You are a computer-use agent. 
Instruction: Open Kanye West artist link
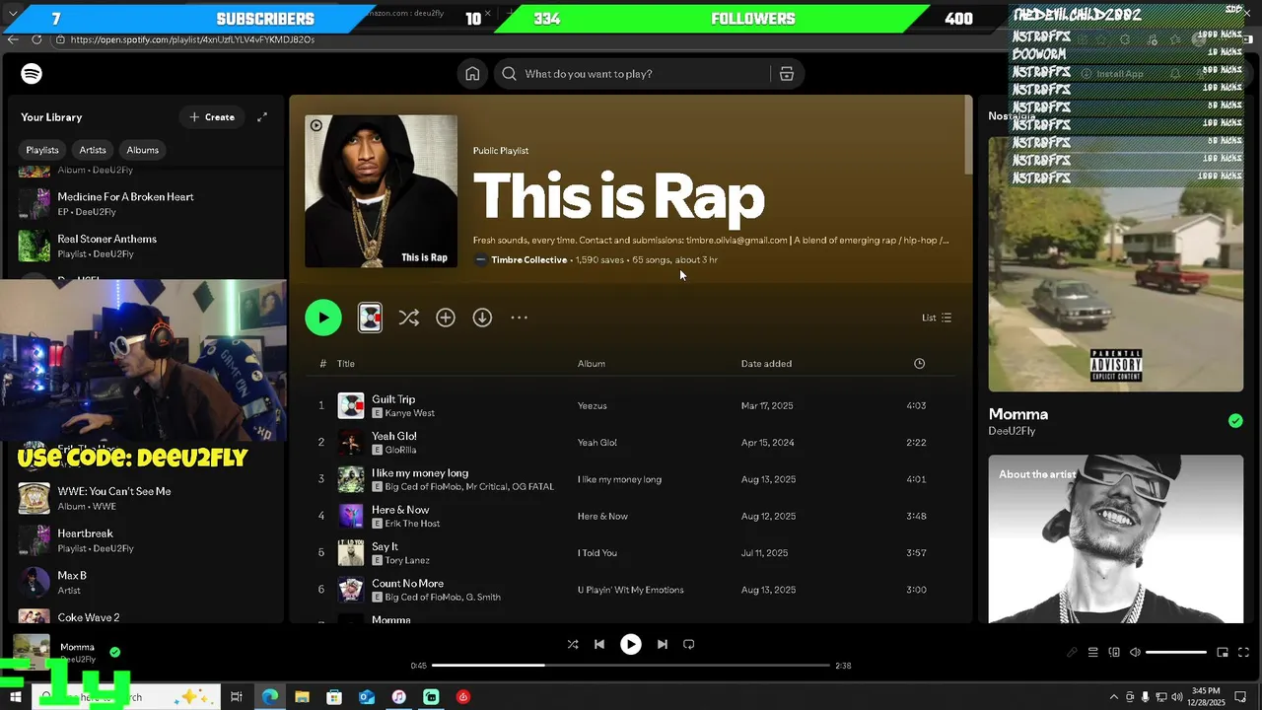pyautogui.click(x=409, y=413)
